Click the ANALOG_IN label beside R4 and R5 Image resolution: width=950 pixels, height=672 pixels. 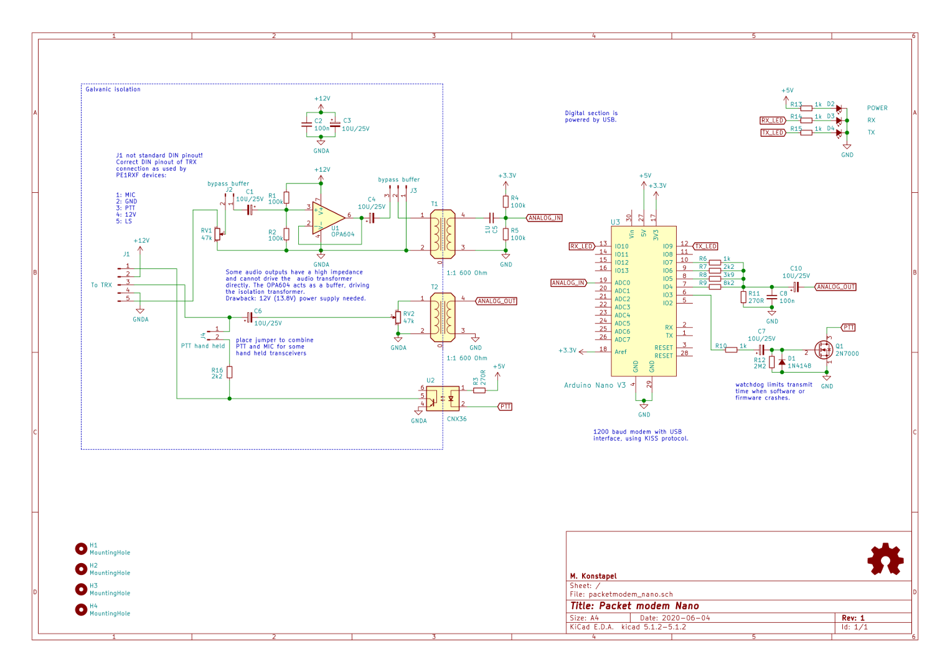(x=545, y=218)
